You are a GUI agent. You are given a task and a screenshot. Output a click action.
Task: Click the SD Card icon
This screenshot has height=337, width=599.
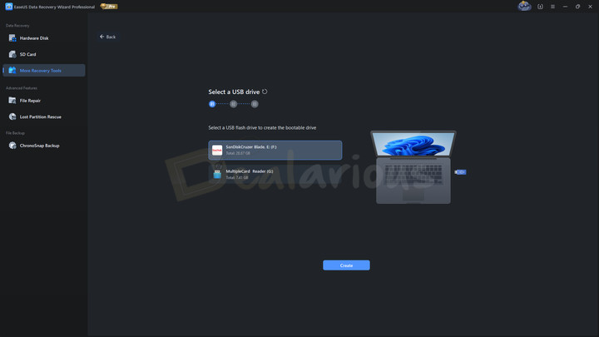[12, 54]
